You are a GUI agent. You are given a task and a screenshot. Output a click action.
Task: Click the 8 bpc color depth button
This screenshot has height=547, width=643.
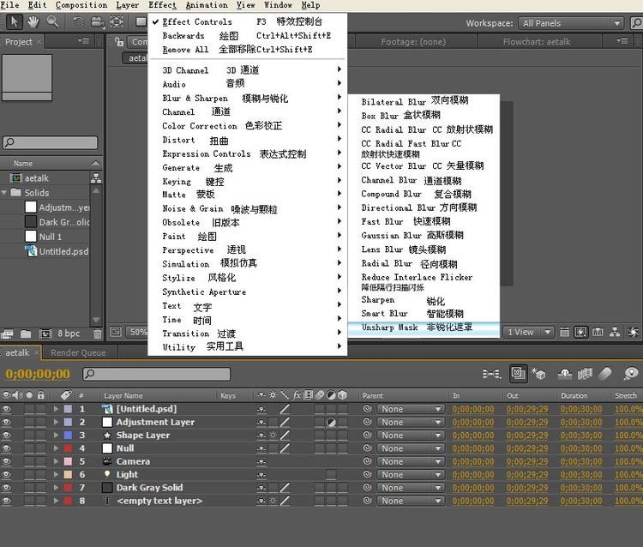pyautogui.click(x=69, y=334)
